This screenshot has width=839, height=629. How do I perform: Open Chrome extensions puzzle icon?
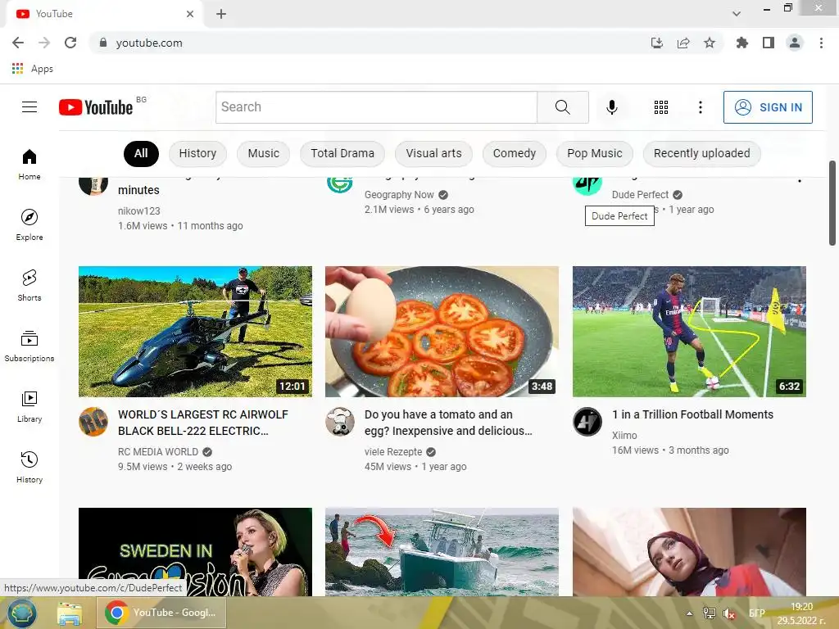741,43
